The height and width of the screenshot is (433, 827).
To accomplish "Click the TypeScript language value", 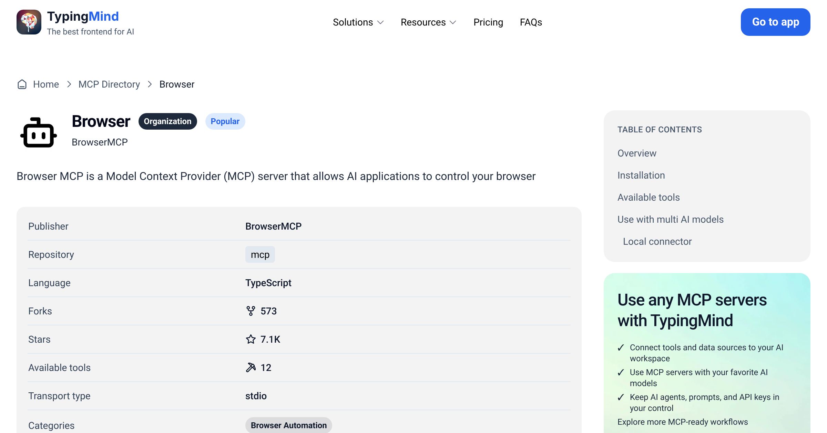I will (268, 283).
